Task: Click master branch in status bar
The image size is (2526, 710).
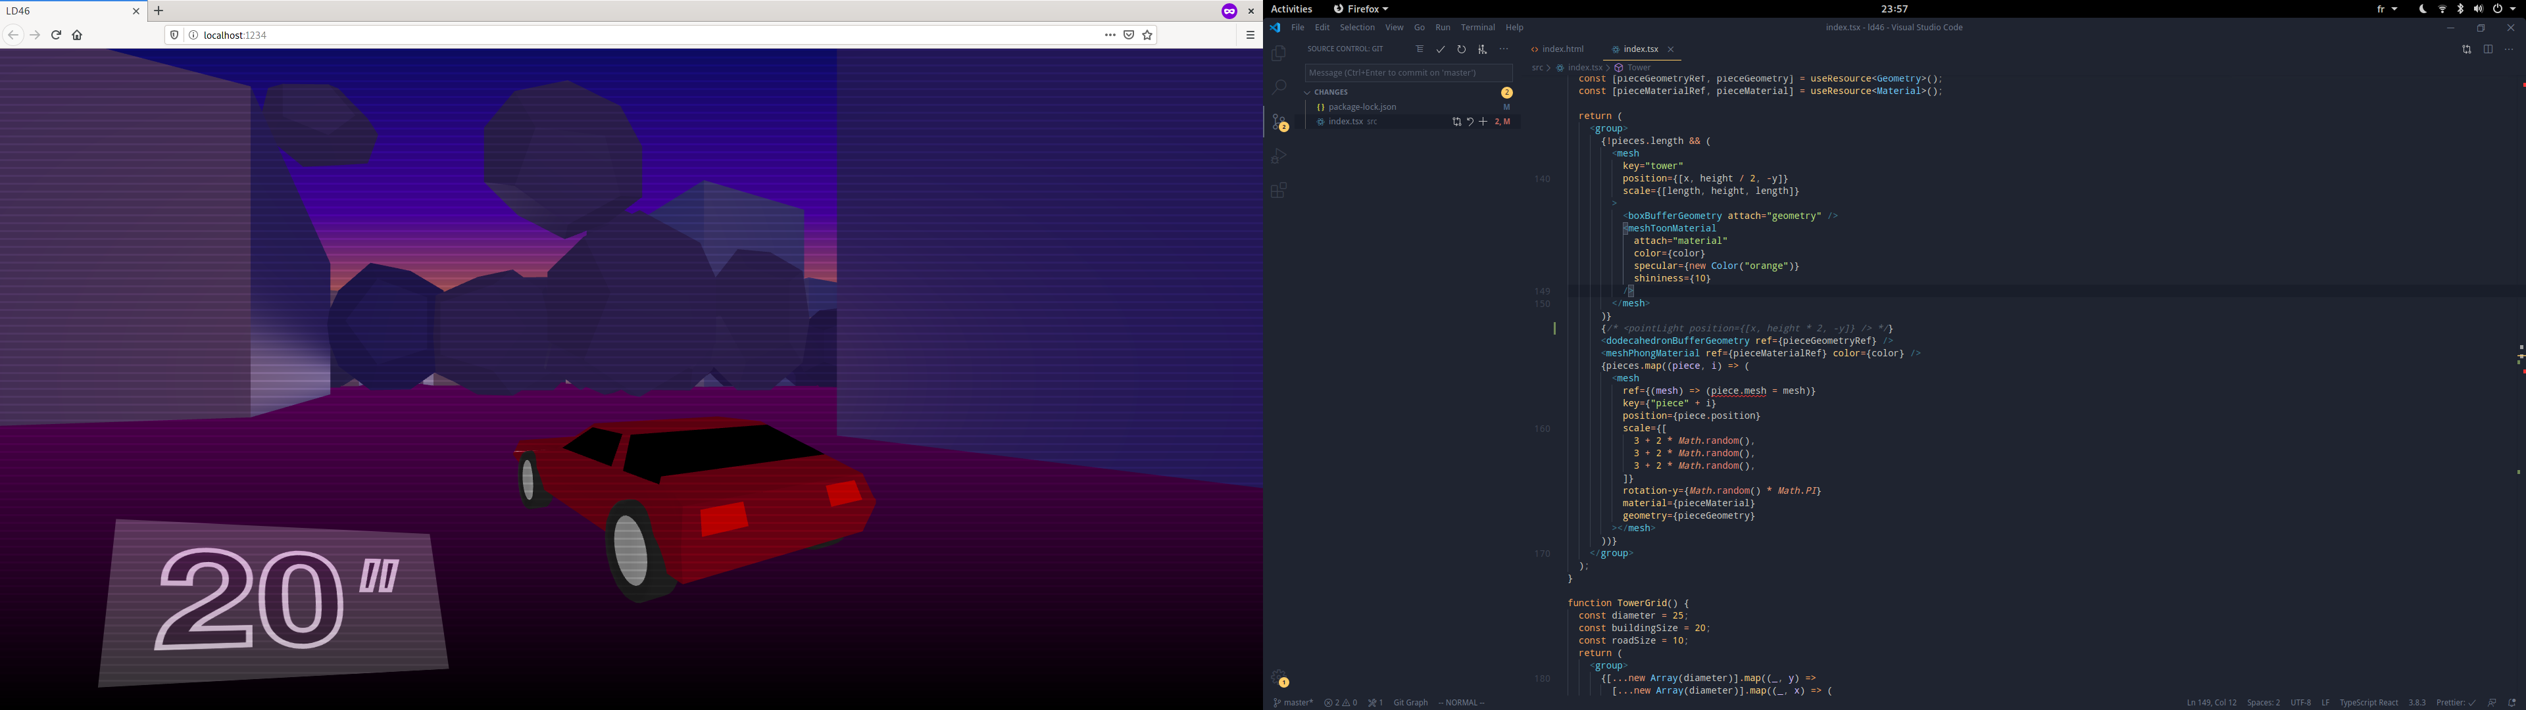Action: pyautogui.click(x=1293, y=702)
